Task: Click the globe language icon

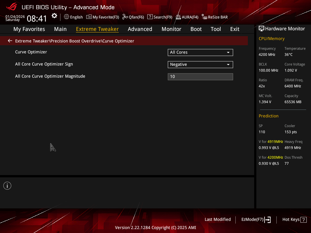Action: 67,17
